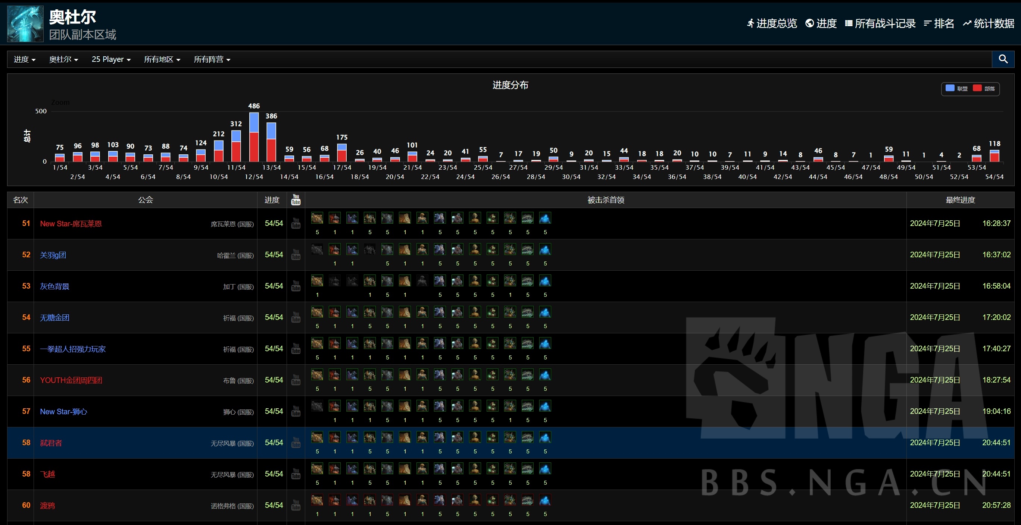Image resolution: width=1021 pixels, height=525 pixels.
Task: Open the 进度 dropdown filter
Action: (25, 59)
